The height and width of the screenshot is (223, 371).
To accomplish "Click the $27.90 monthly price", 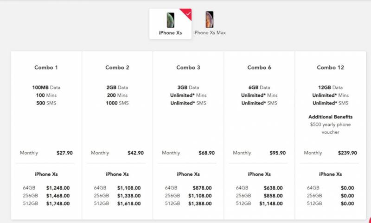I will [x=64, y=153].
